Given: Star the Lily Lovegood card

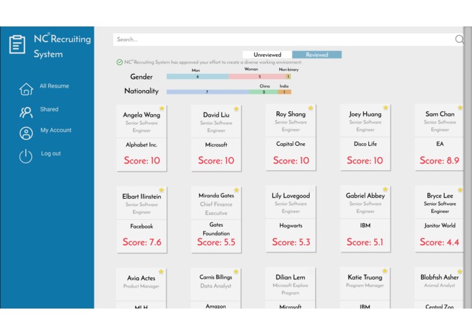Looking at the screenshot, I should [x=311, y=190].
